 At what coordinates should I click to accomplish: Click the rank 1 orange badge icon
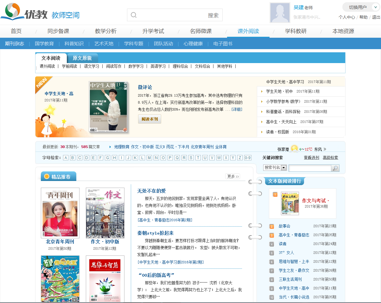[x=275, y=194]
